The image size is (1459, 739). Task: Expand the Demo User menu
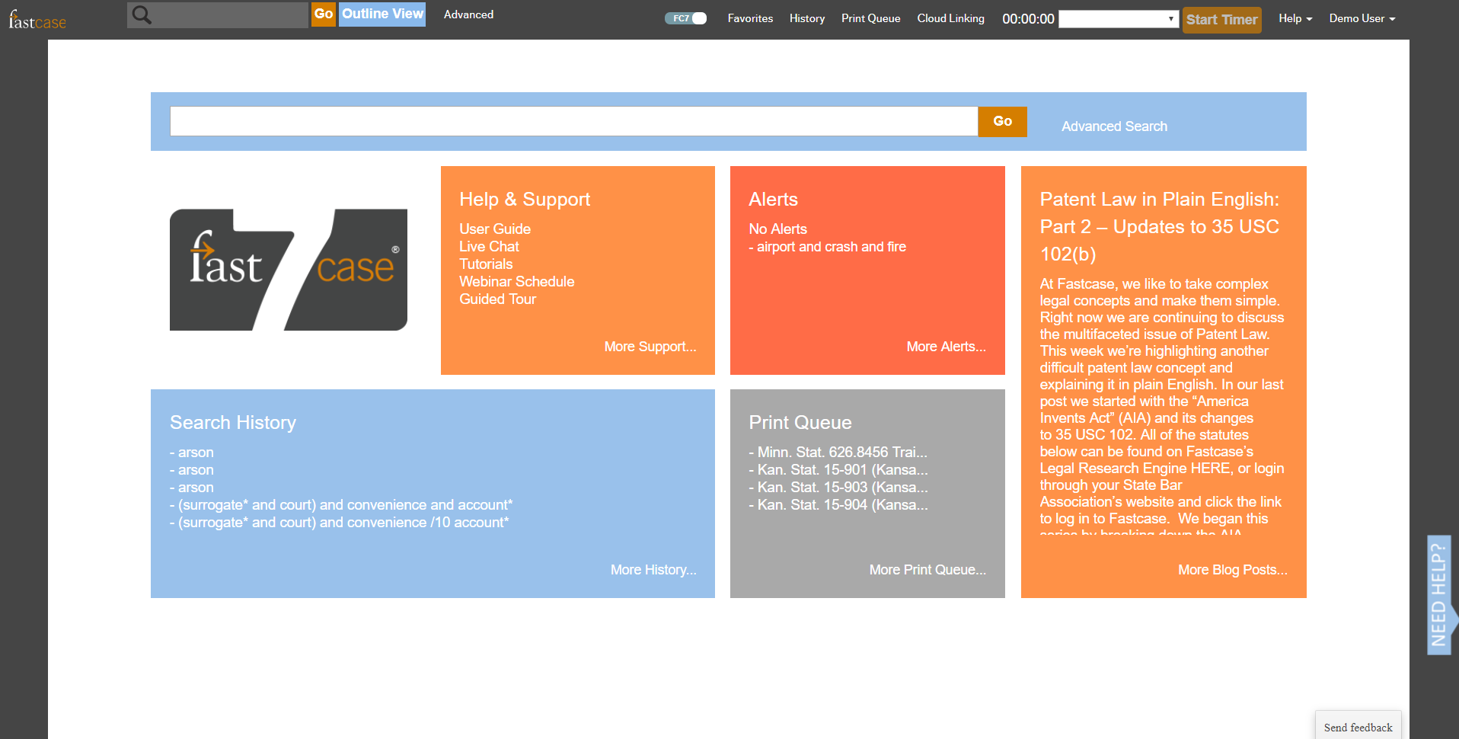pos(1362,18)
